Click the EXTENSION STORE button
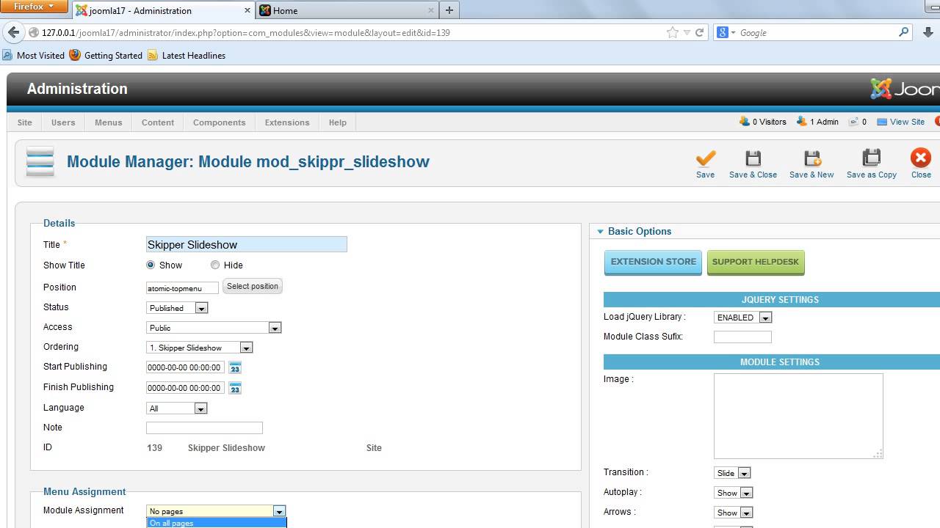This screenshot has height=528, width=940. click(x=654, y=262)
